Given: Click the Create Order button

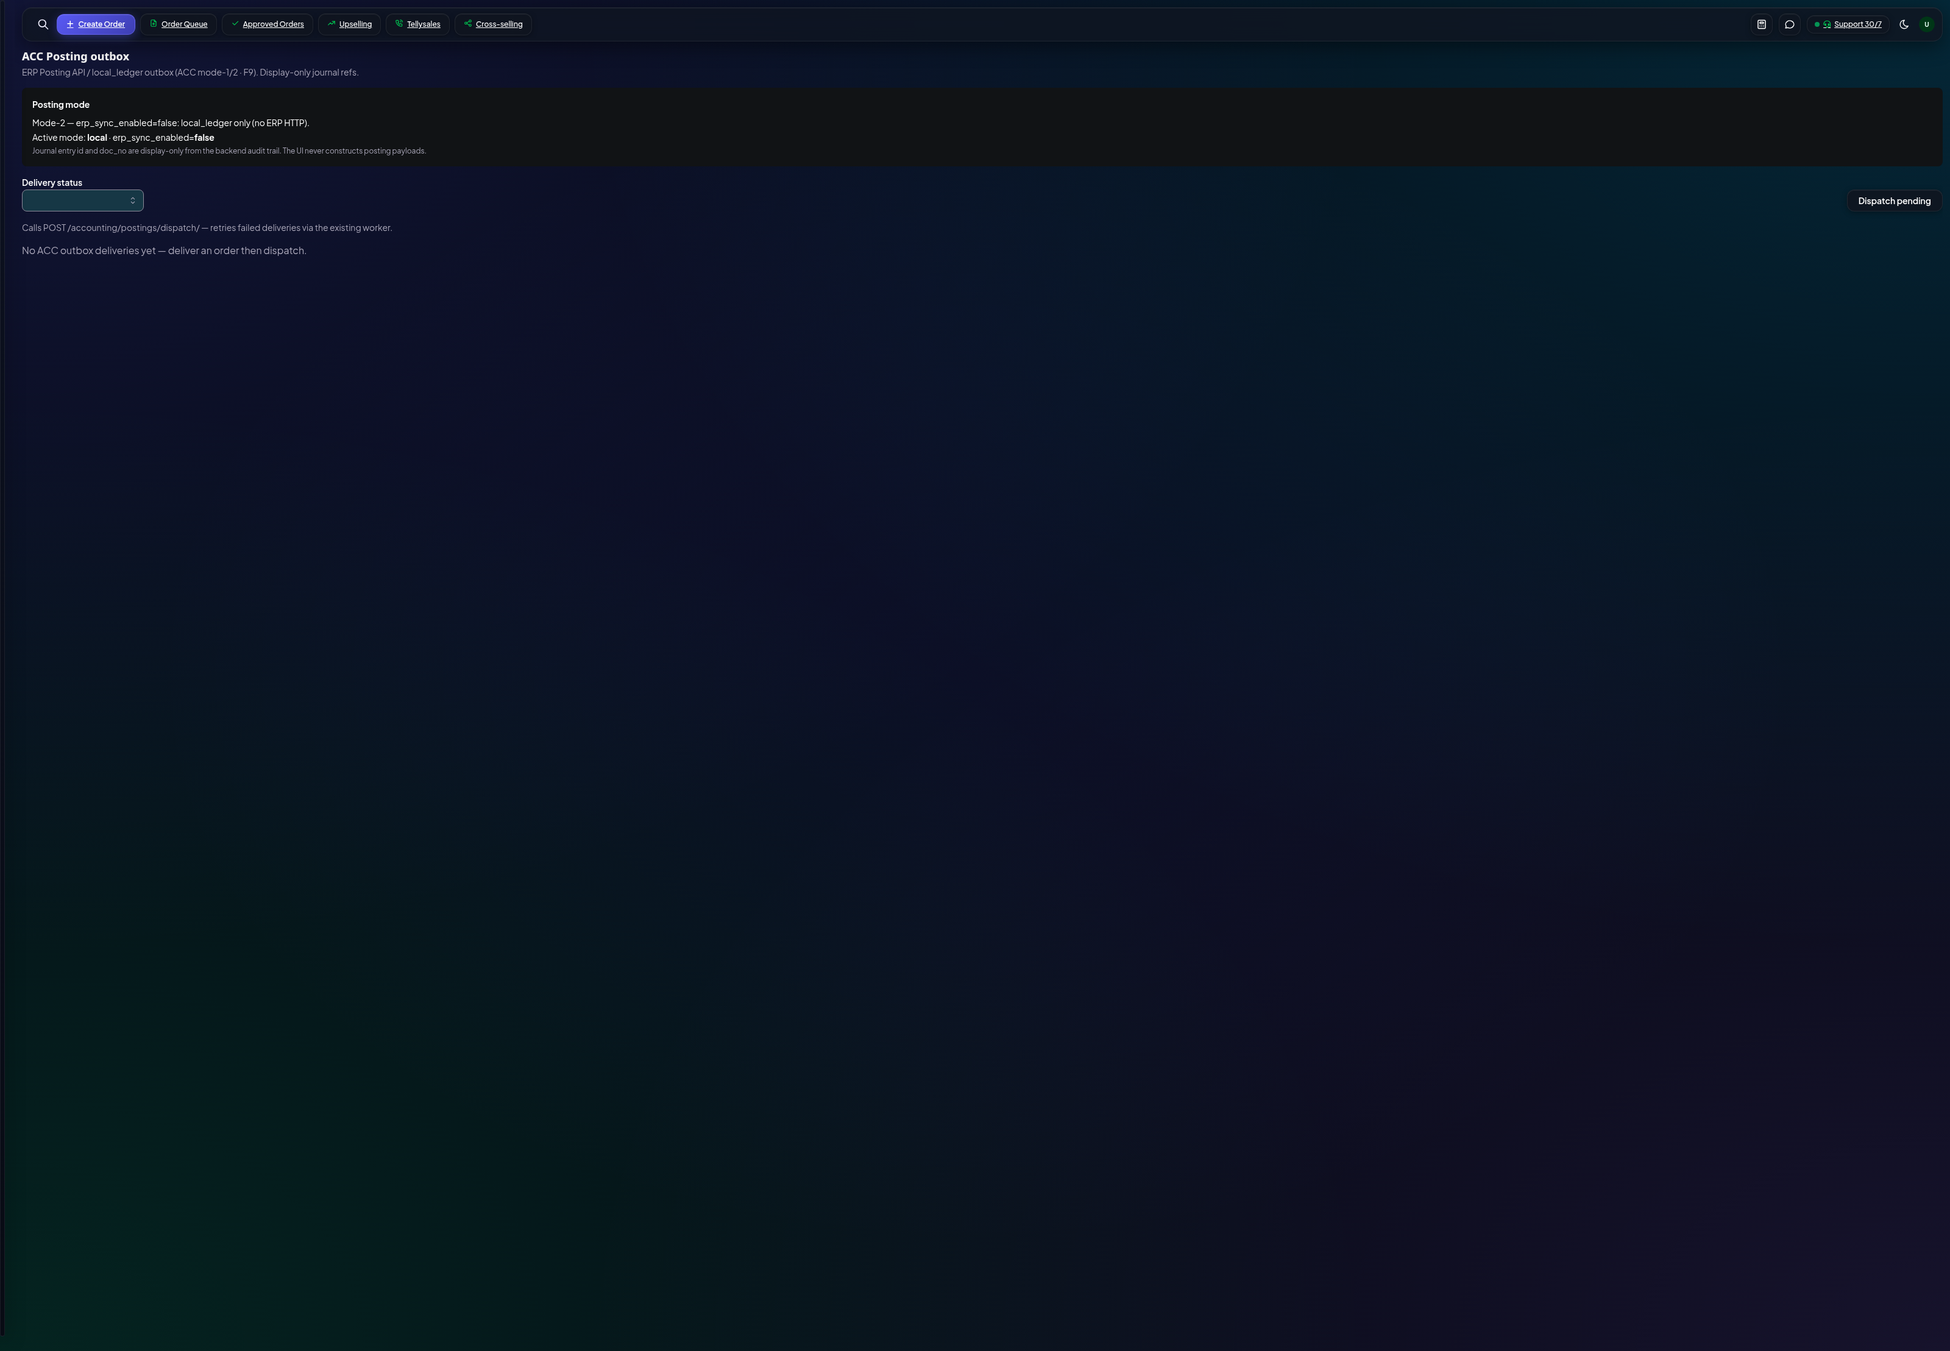Looking at the screenshot, I should coord(96,24).
